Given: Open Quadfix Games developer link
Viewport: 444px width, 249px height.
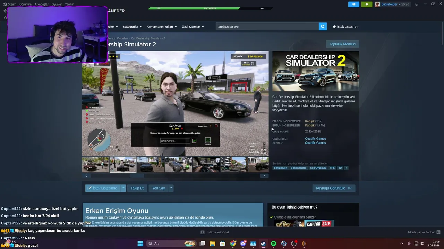Looking at the screenshot, I should 315,139.
